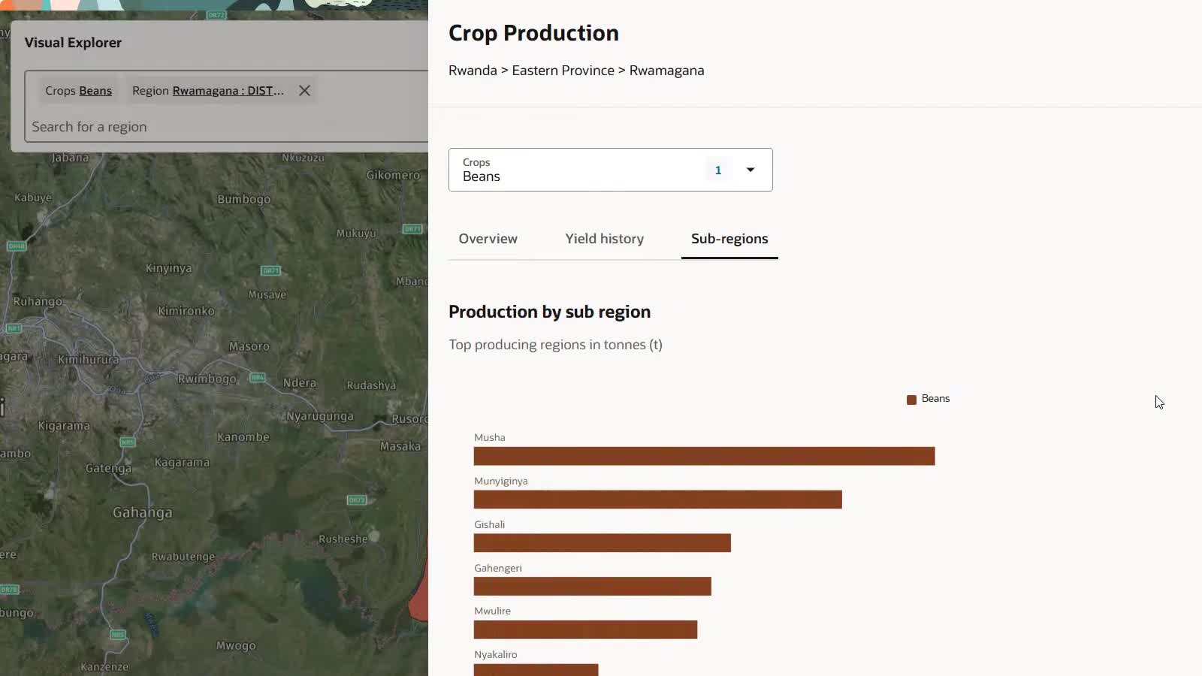
Task: Click the Bumbogo label on the map
Action: coord(244,199)
